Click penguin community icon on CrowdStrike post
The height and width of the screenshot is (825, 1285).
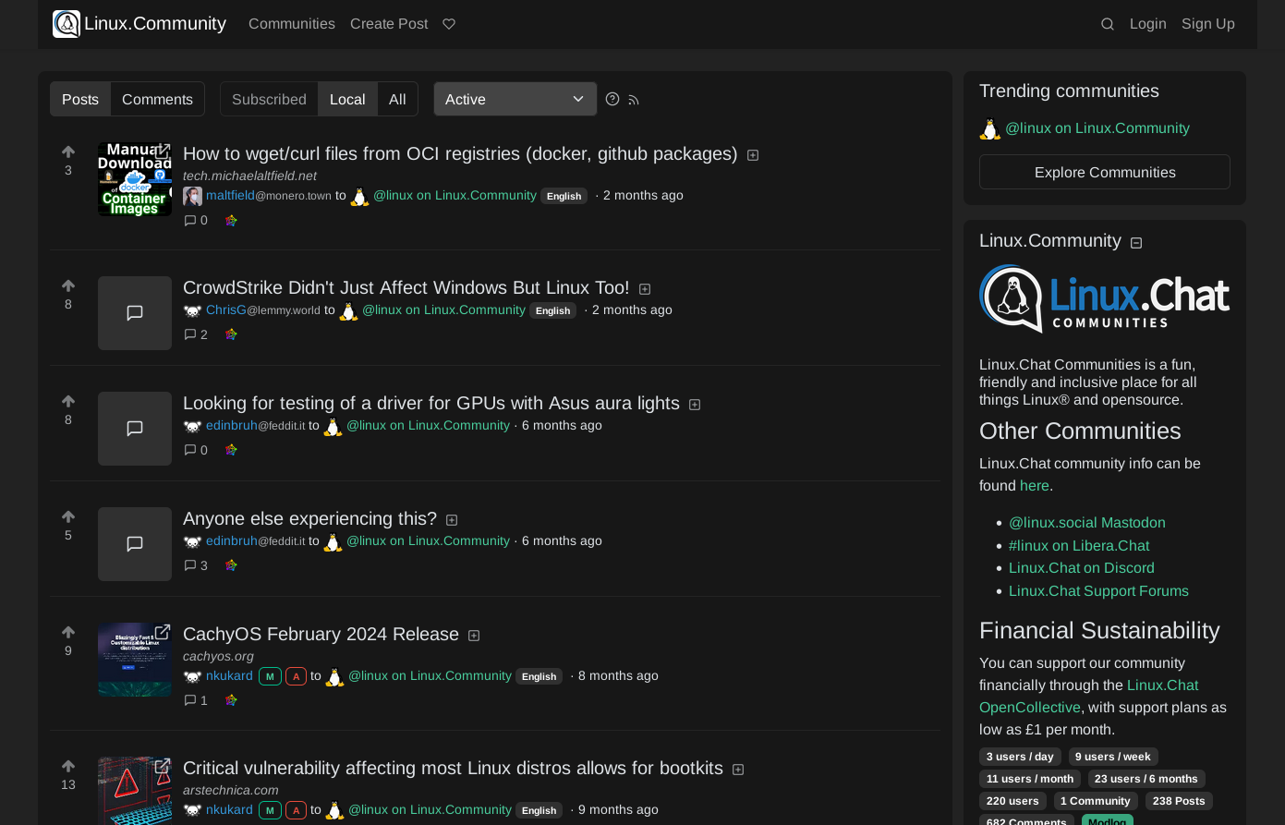[348, 311]
